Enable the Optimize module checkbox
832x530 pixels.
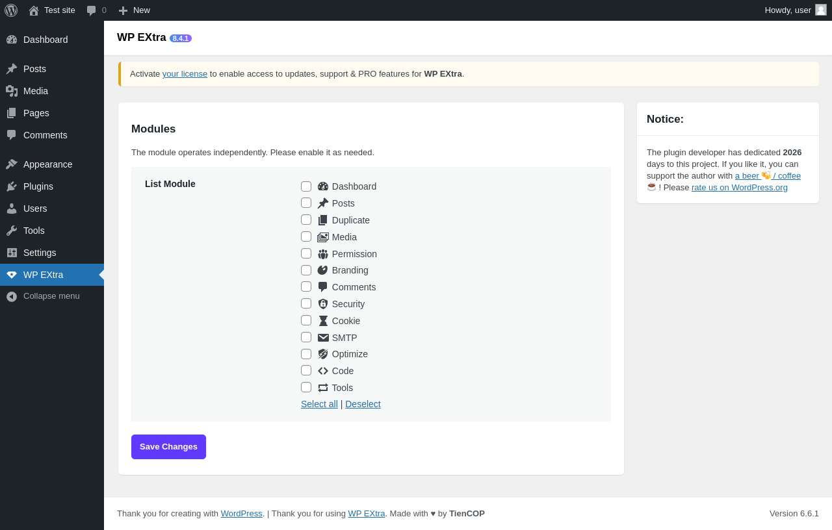[306, 354]
